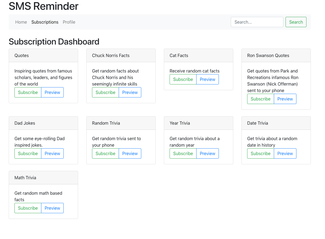Open the Profile page link
Viewport: 325px width, 239px height.
pyautogui.click(x=69, y=22)
